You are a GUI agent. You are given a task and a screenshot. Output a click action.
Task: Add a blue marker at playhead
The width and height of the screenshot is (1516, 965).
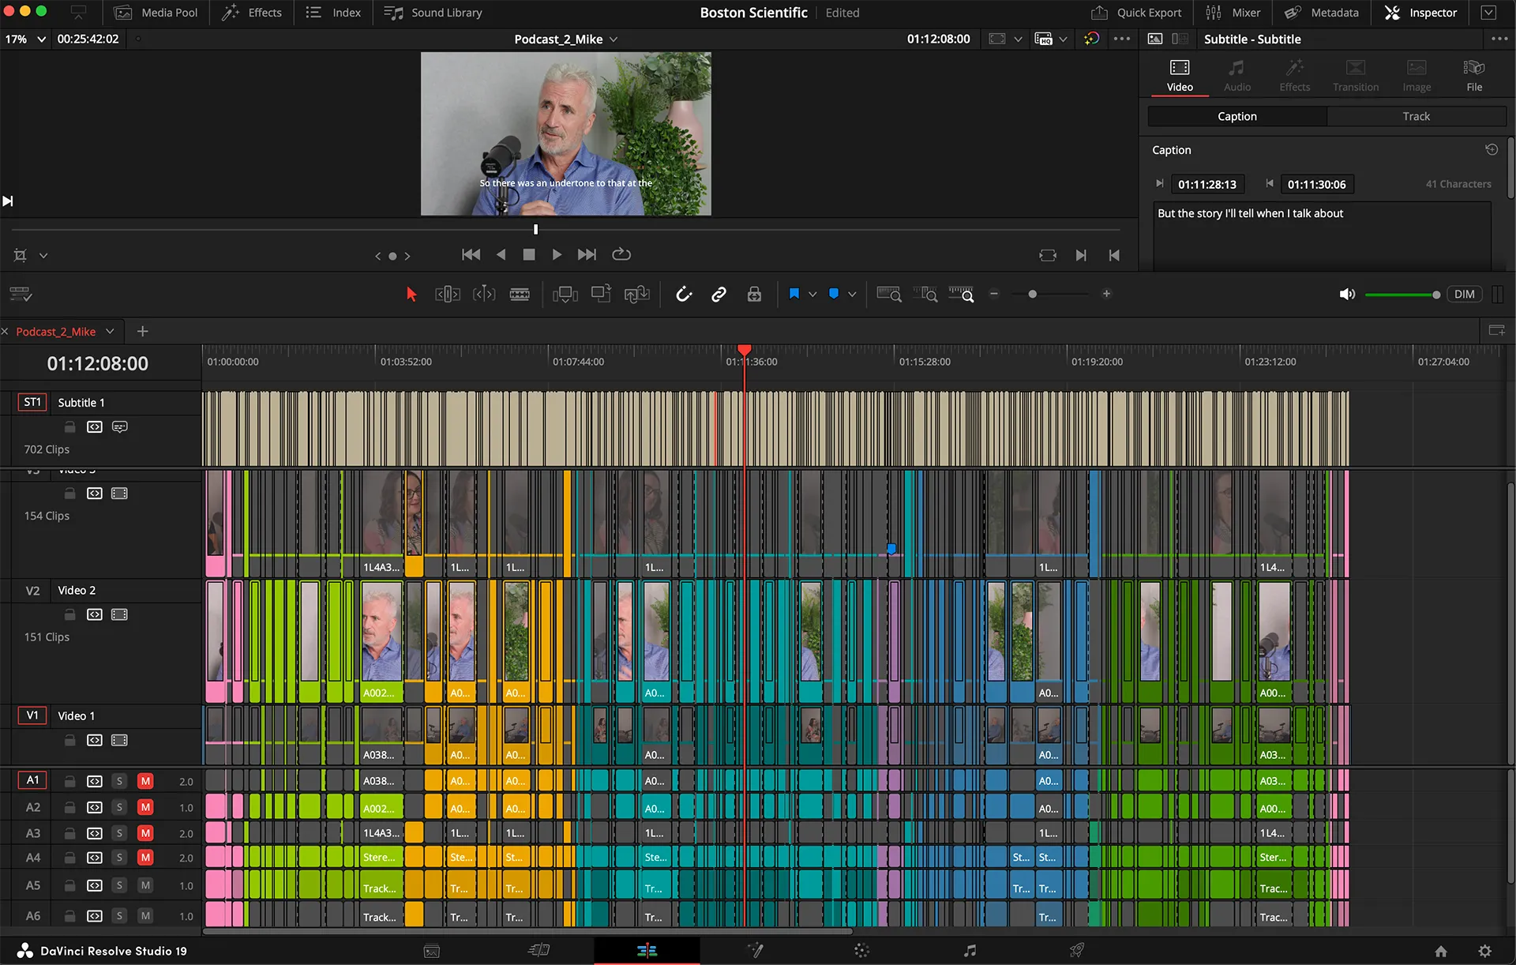click(834, 294)
